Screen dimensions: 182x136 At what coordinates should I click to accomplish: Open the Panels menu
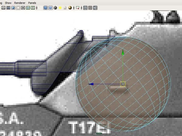[32, 3]
